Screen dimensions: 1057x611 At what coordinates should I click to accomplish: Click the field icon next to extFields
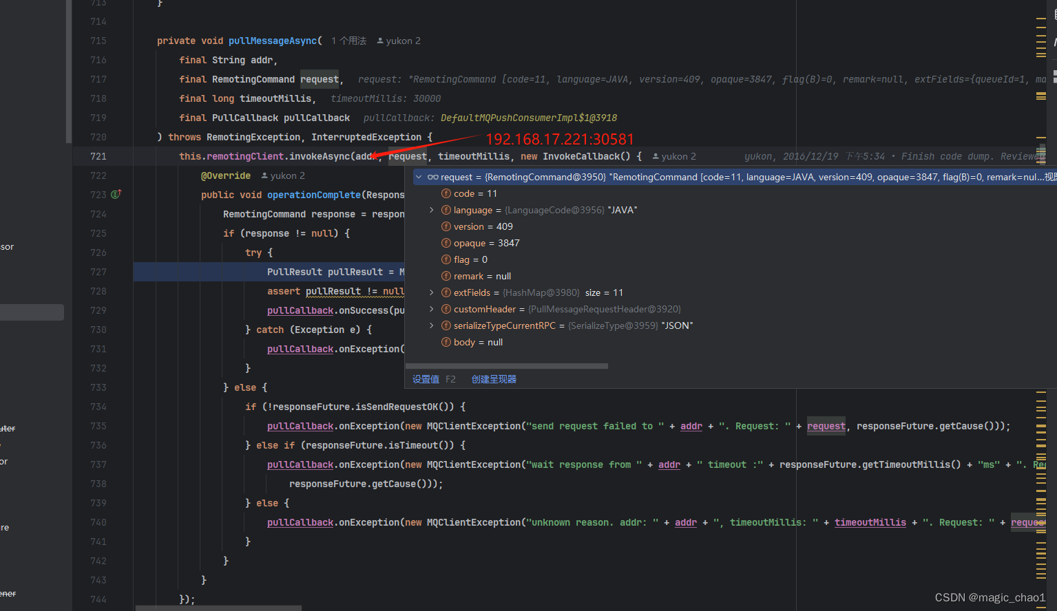click(446, 292)
